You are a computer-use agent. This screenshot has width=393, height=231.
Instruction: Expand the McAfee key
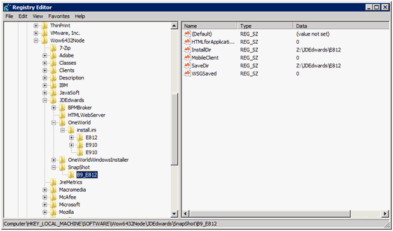coord(45,197)
